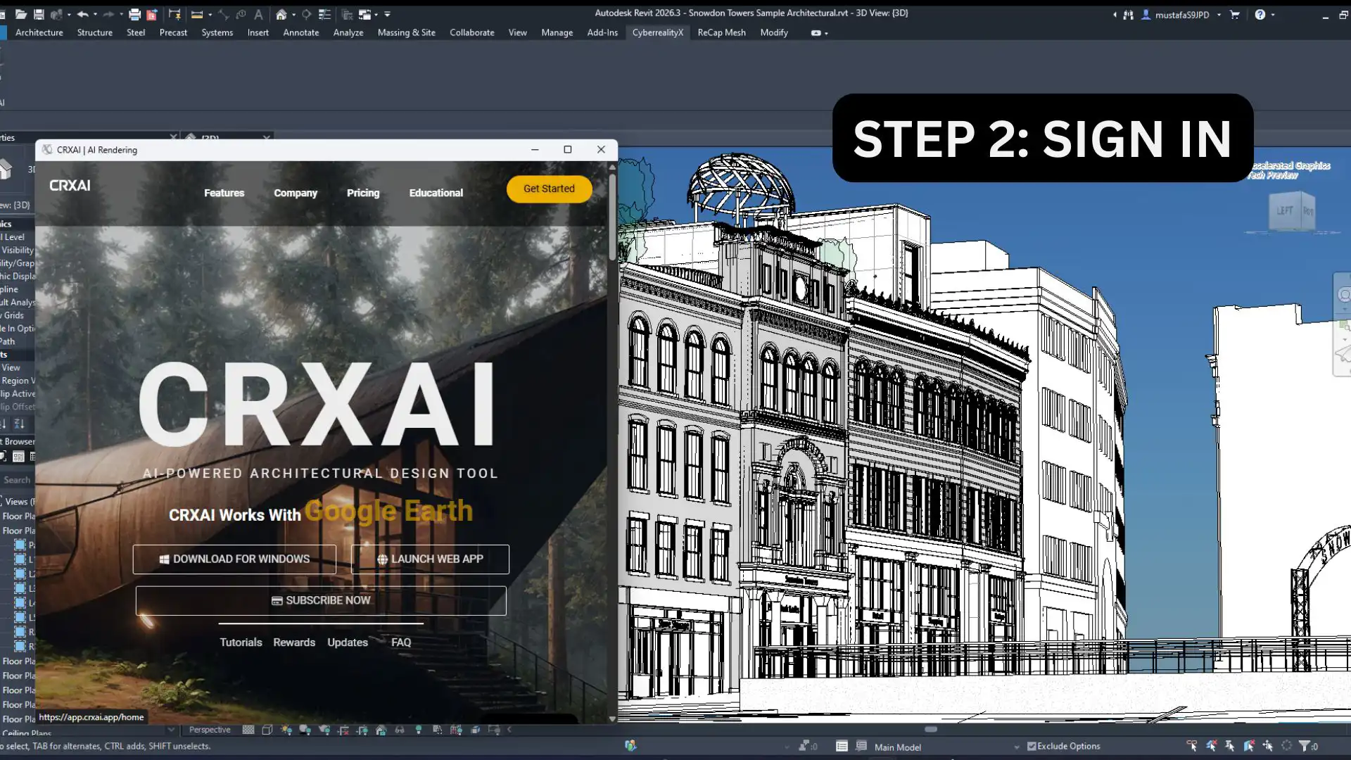The width and height of the screenshot is (1351, 760).
Task: Check the Exclude Options checkbox
Action: pos(1032,746)
